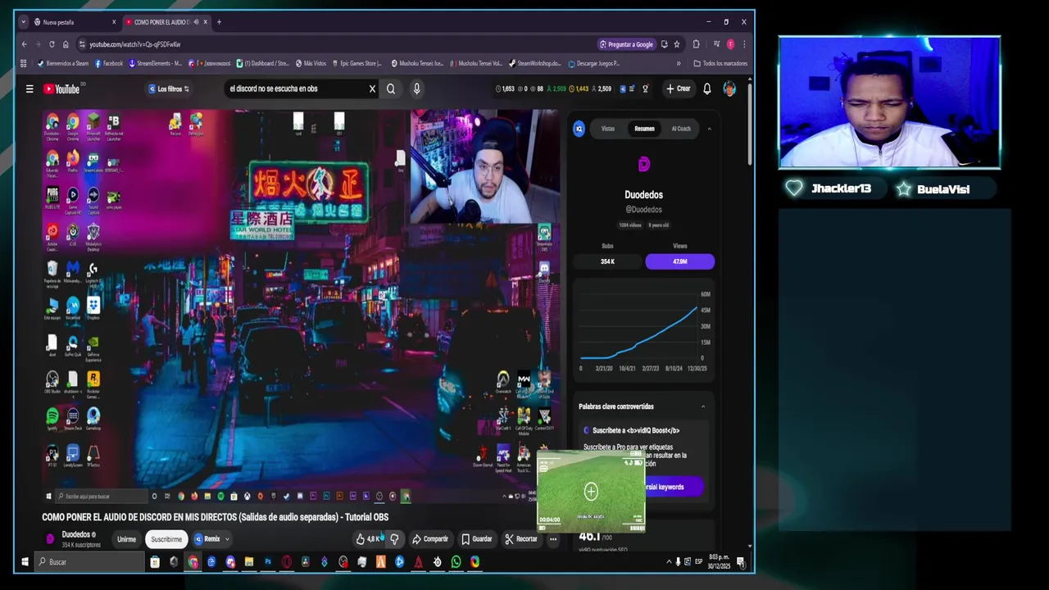Select the vidIQ Resumen tab
Viewport: 1049px width, 590px height.
[644, 129]
